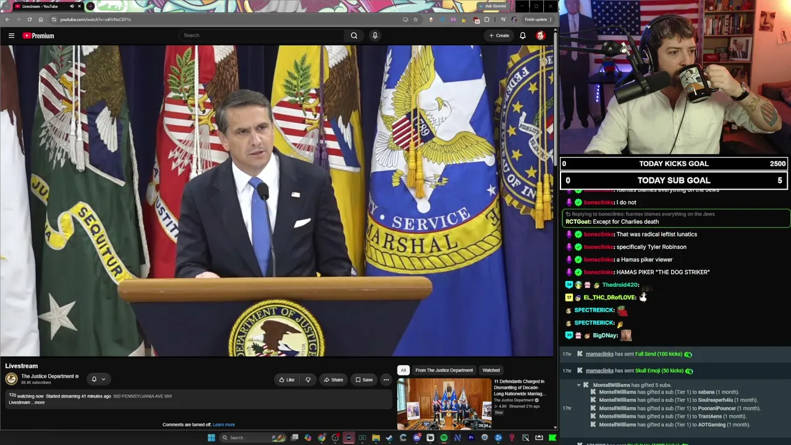Like the livestream video
The width and height of the screenshot is (791, 445).
pyautogui.click(x=286, y=379)
